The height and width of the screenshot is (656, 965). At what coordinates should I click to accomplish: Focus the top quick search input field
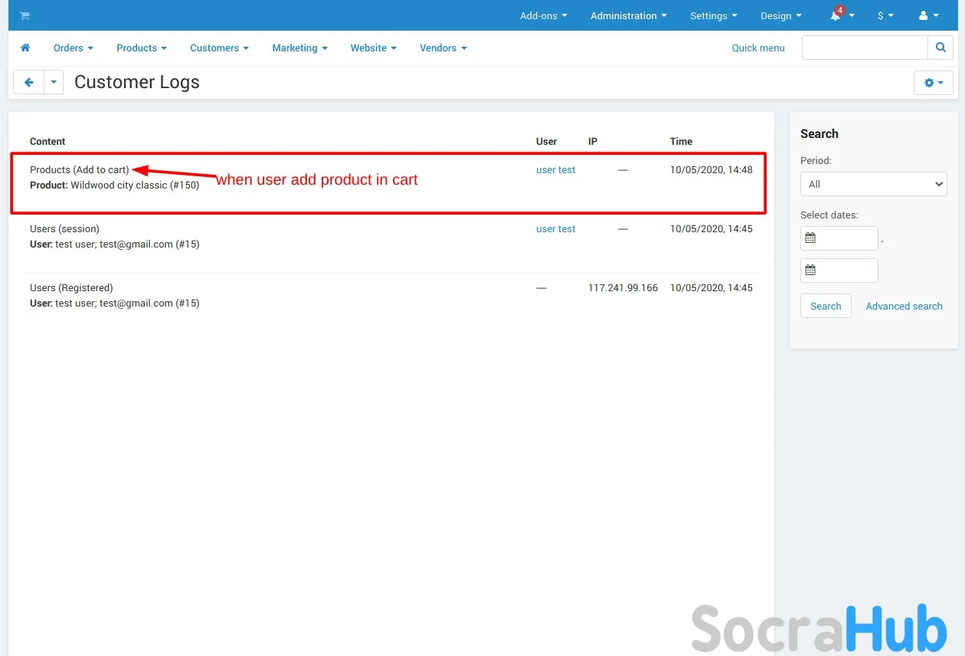click(x=864, y=48)
